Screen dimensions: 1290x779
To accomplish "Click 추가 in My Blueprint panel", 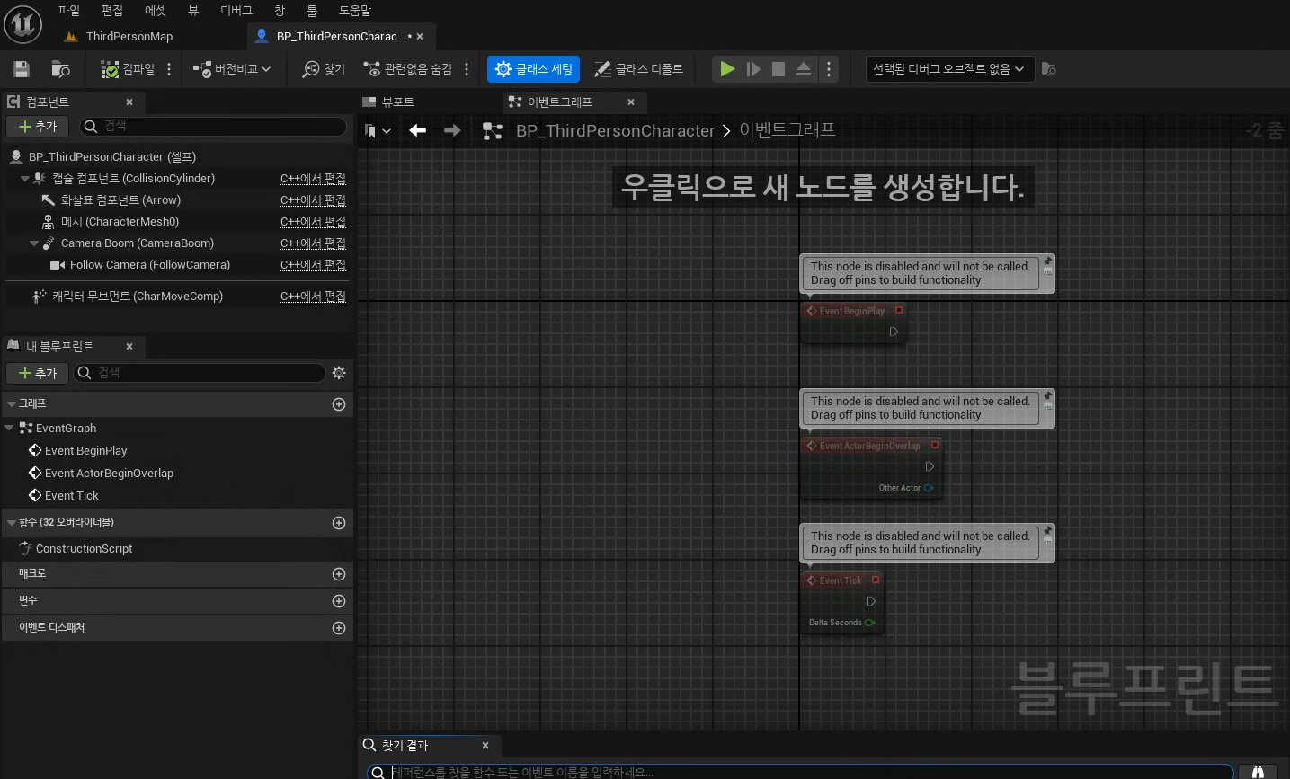I will tap(38, 373).
